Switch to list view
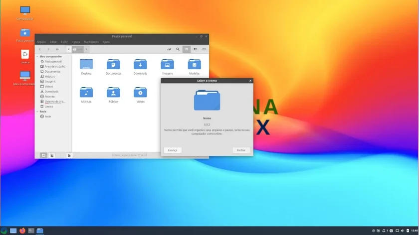419x235 pixels. point(196,49)
